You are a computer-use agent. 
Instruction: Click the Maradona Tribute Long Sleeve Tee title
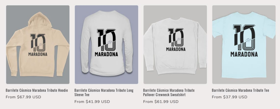104,92
